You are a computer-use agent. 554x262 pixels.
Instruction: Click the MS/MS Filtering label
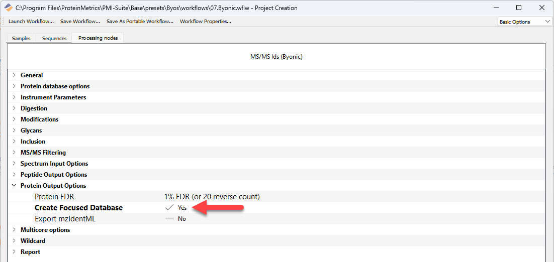43,153
